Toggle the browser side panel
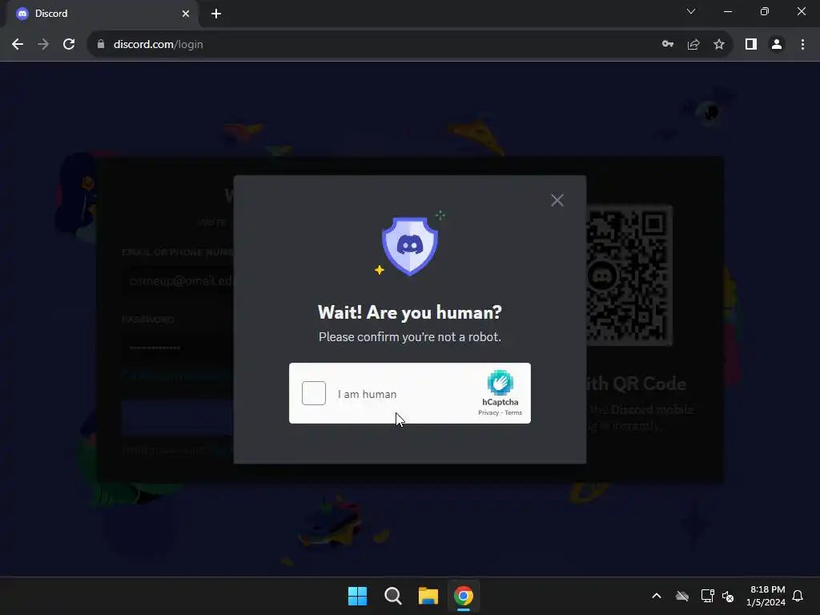Viewport: 820px width, 615px height. [x=751, y=45]
